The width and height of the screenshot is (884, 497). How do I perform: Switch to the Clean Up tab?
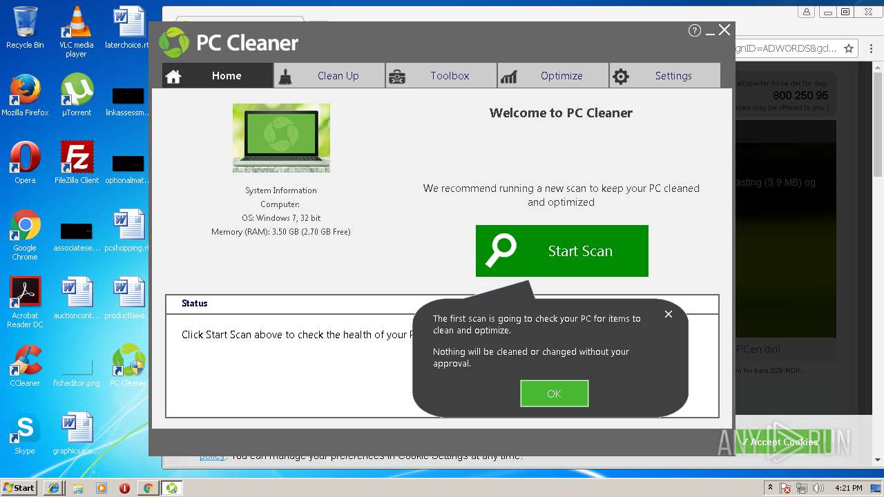point(329,76)
